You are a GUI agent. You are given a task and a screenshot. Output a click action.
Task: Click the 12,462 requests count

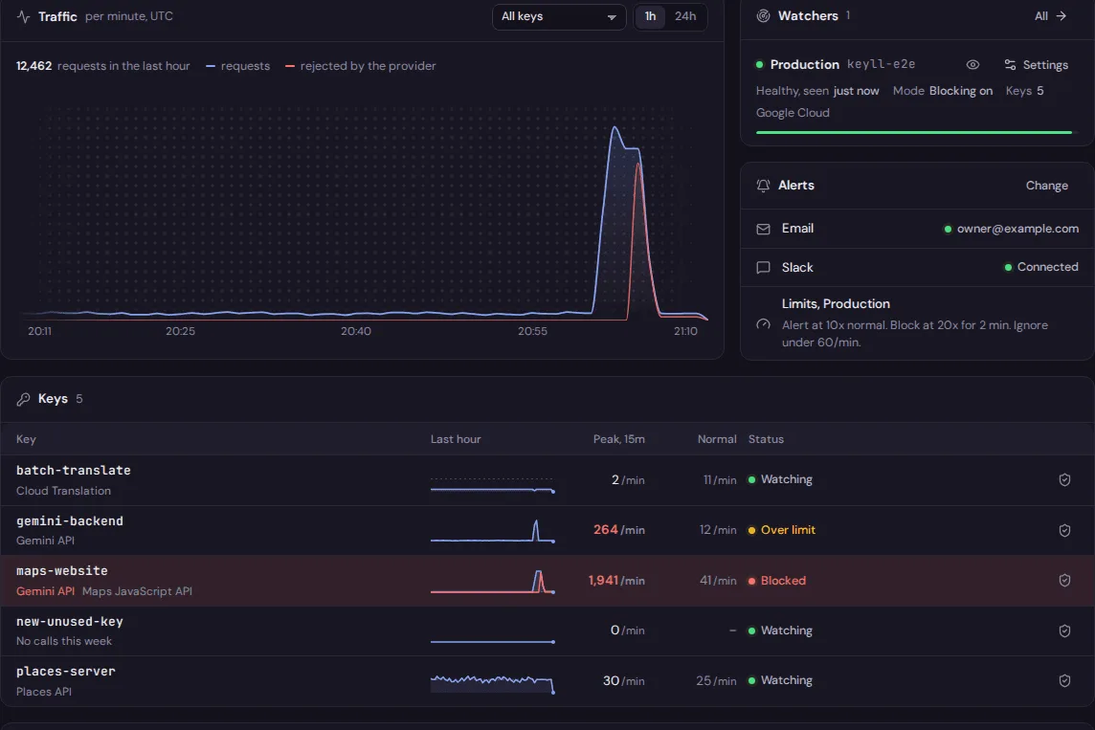pyautogui.click(x=34, y=66)
